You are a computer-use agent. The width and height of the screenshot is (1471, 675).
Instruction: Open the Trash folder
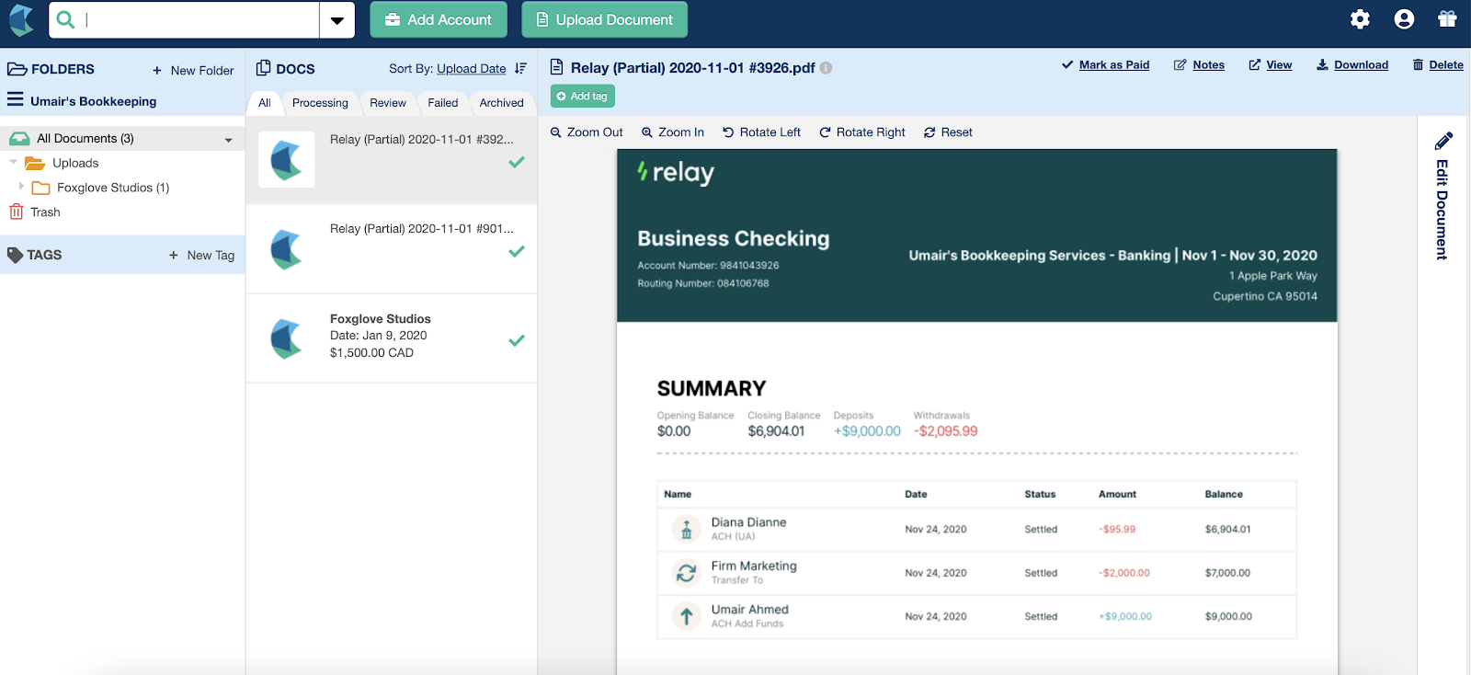[x=45, y=212]
